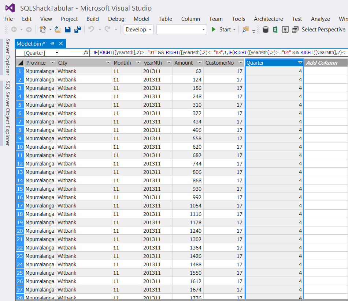The image size is (348, 301).
Task: Click the Analyze in Excel icon
Action: click(x=275, y=30)
